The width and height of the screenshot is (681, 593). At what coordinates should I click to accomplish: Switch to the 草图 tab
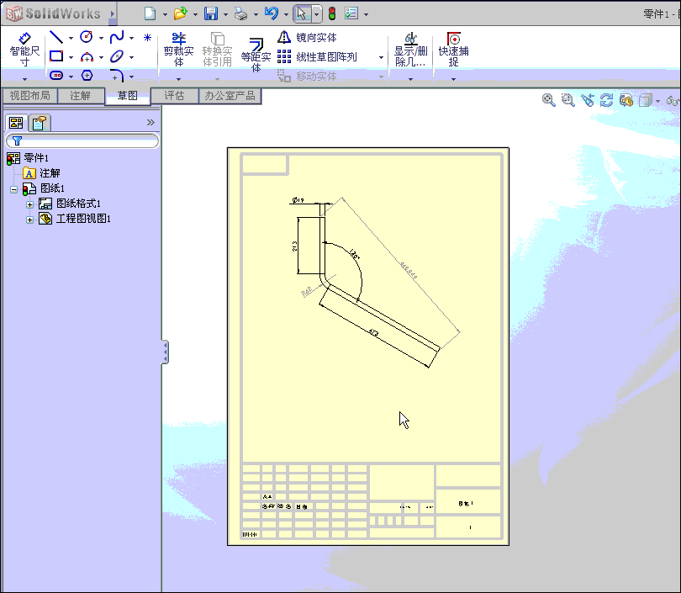tap(127, 96)
